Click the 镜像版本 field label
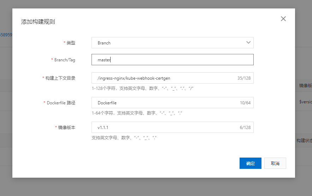Viewport: 312px width, 196px height. 66,128
